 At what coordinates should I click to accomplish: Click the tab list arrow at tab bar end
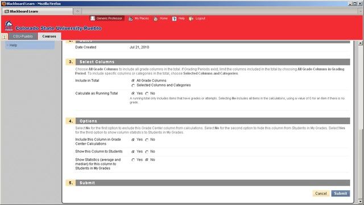coord(360,11)
